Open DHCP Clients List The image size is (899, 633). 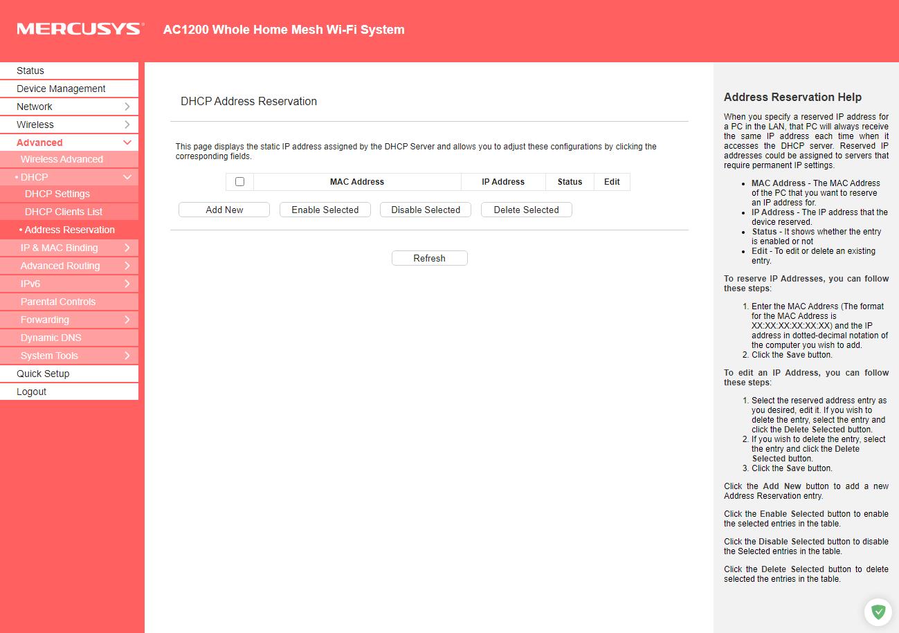click(x=64, y=212)
